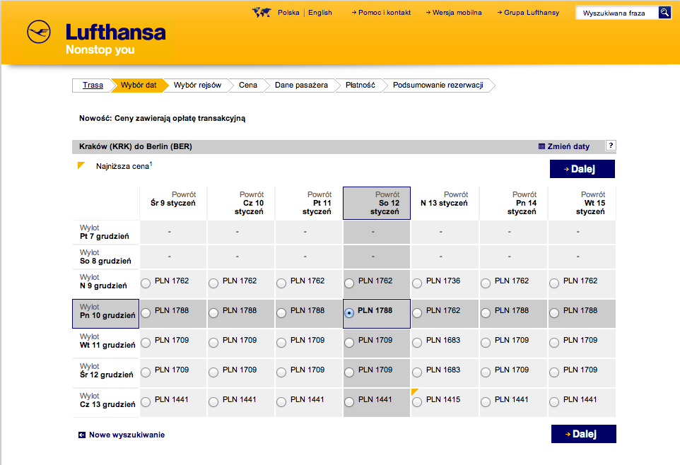Select N 9 grudzień, Śr 9 styczeń fare

click(x=146, y=283)
